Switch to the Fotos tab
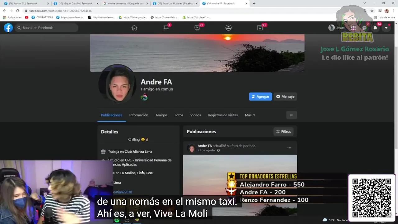 pos(179,115)
